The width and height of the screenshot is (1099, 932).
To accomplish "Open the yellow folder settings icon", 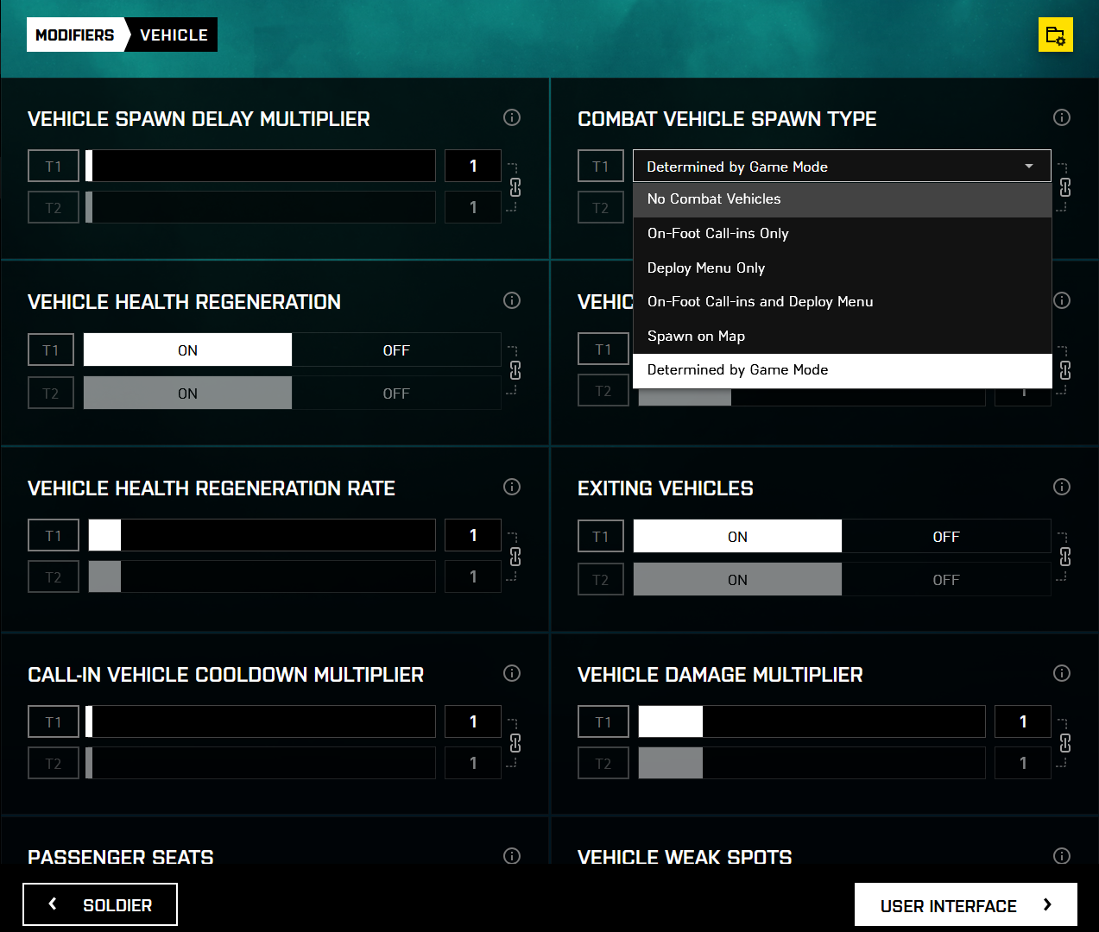I will coord(1055,35).
